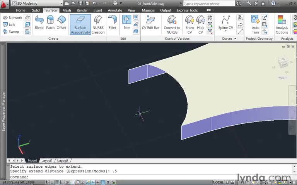Image resolution: width=297 pixels, height=185 pixels.
Task: Open the Spline CV dropdown
Action: point(225,31)
